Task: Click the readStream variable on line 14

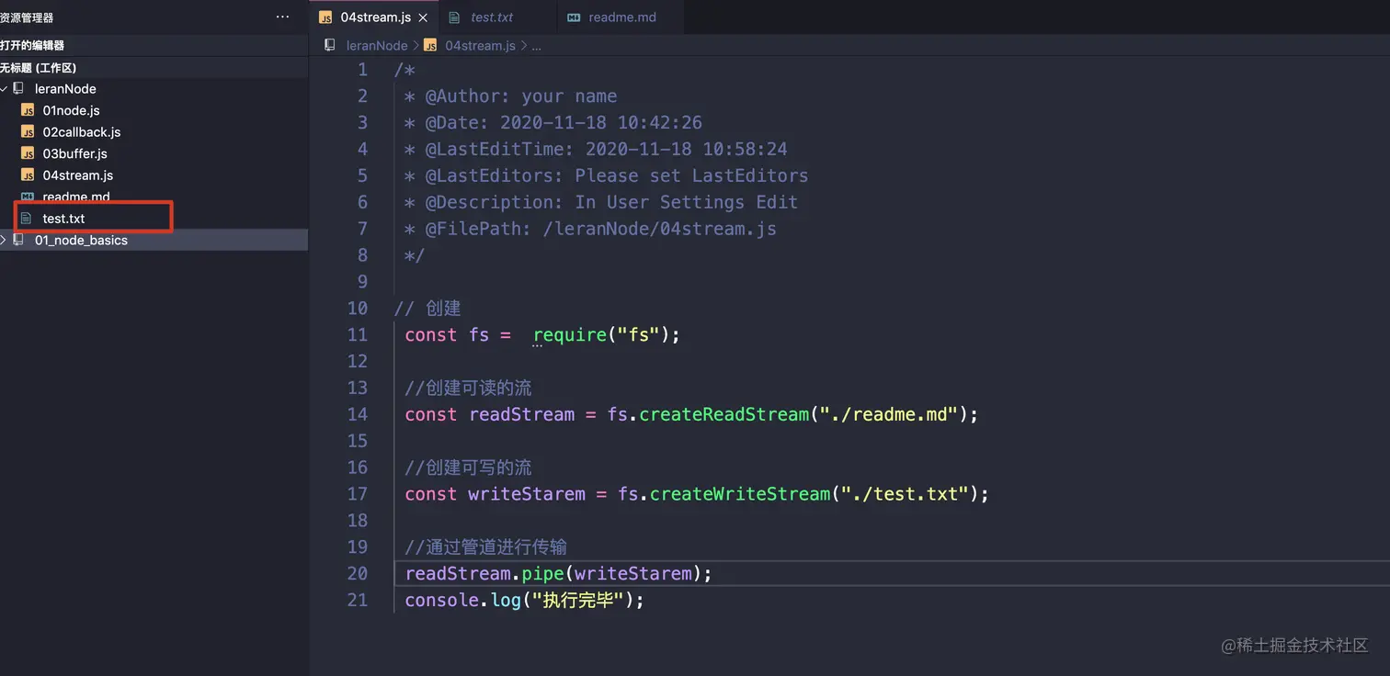Action: [x=521, y=414]
